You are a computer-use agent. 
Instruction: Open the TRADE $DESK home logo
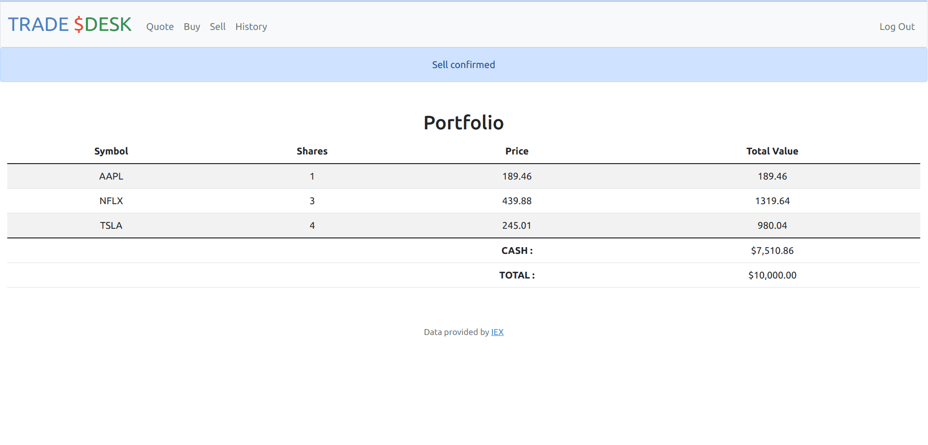click(70, 24)
